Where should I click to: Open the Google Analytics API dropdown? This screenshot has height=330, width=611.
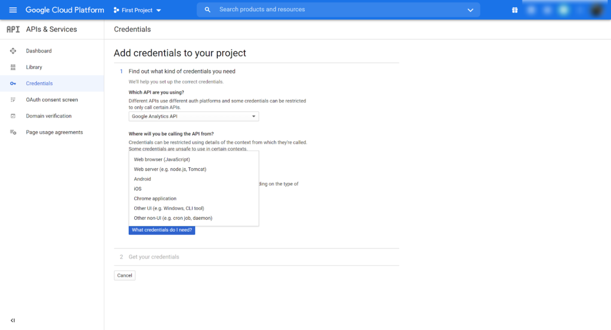tap(194, 116)
